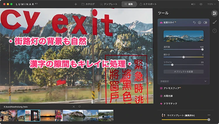Click the plus icon to add photos
This screenshot has height=124, width=219.
pyautogui.click(x=76, y=4)
